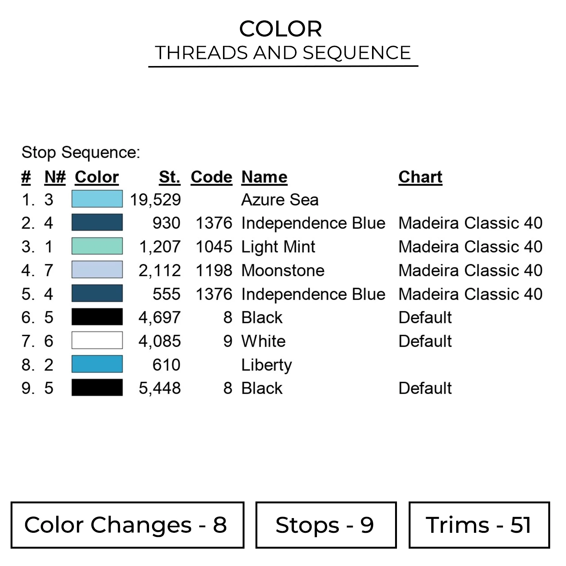
Task: Click the Independence Blue swatch in row 2
Action: pos(97,223)
